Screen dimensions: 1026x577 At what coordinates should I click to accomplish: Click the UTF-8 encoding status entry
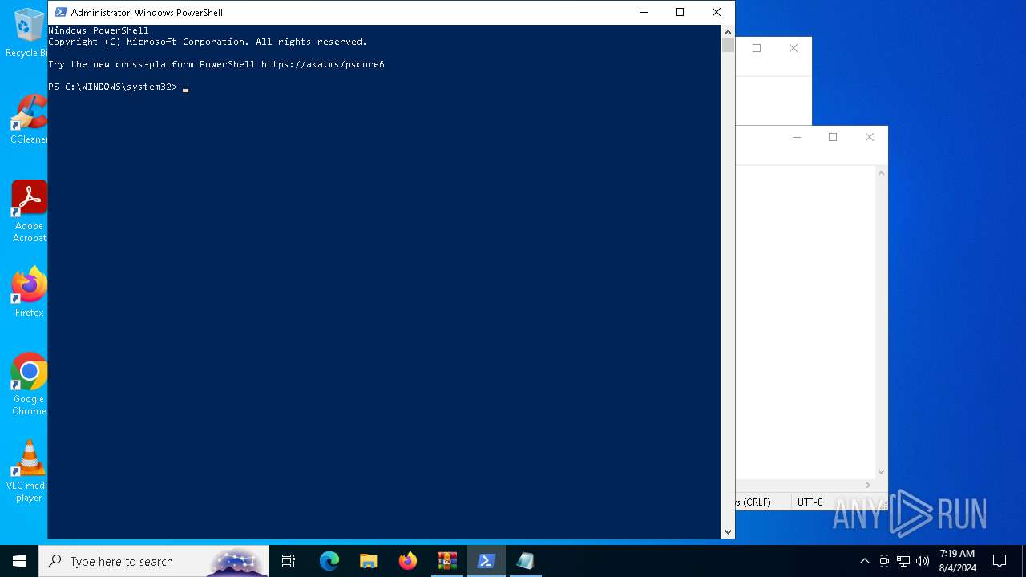(810, 502)
